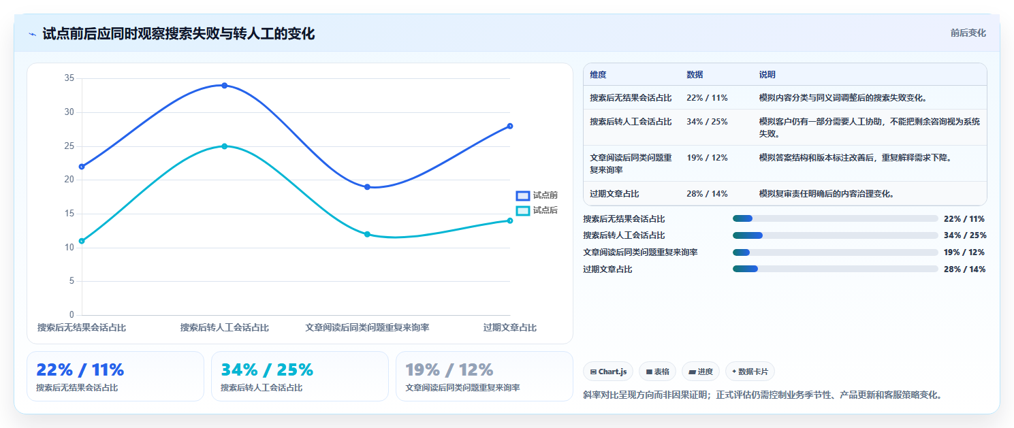
Task: Click the 表格 chip
Action: 657,372
